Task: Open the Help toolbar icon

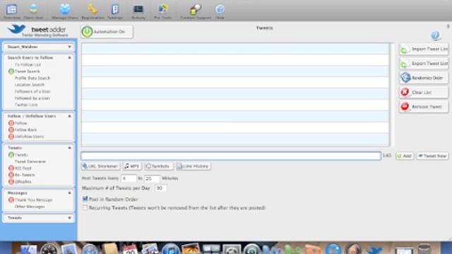Action: pyautogui.click(x=220, y=11)
